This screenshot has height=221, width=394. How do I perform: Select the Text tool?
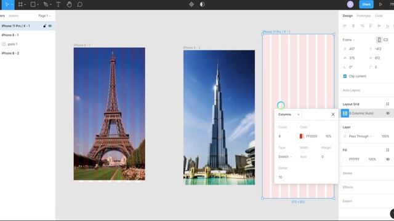pyautogui.click(x=58, y=4)
